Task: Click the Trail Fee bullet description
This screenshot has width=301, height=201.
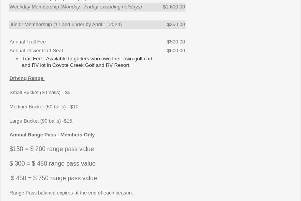Action: (x=87, y=61)
